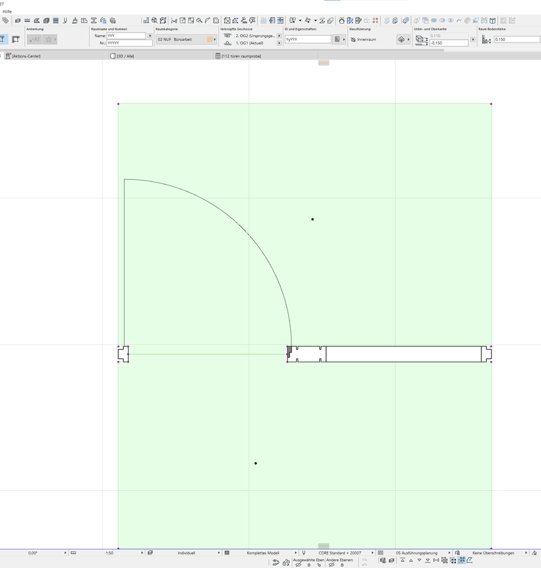Click the Innenraum classification icon

(x=353, y=39)
